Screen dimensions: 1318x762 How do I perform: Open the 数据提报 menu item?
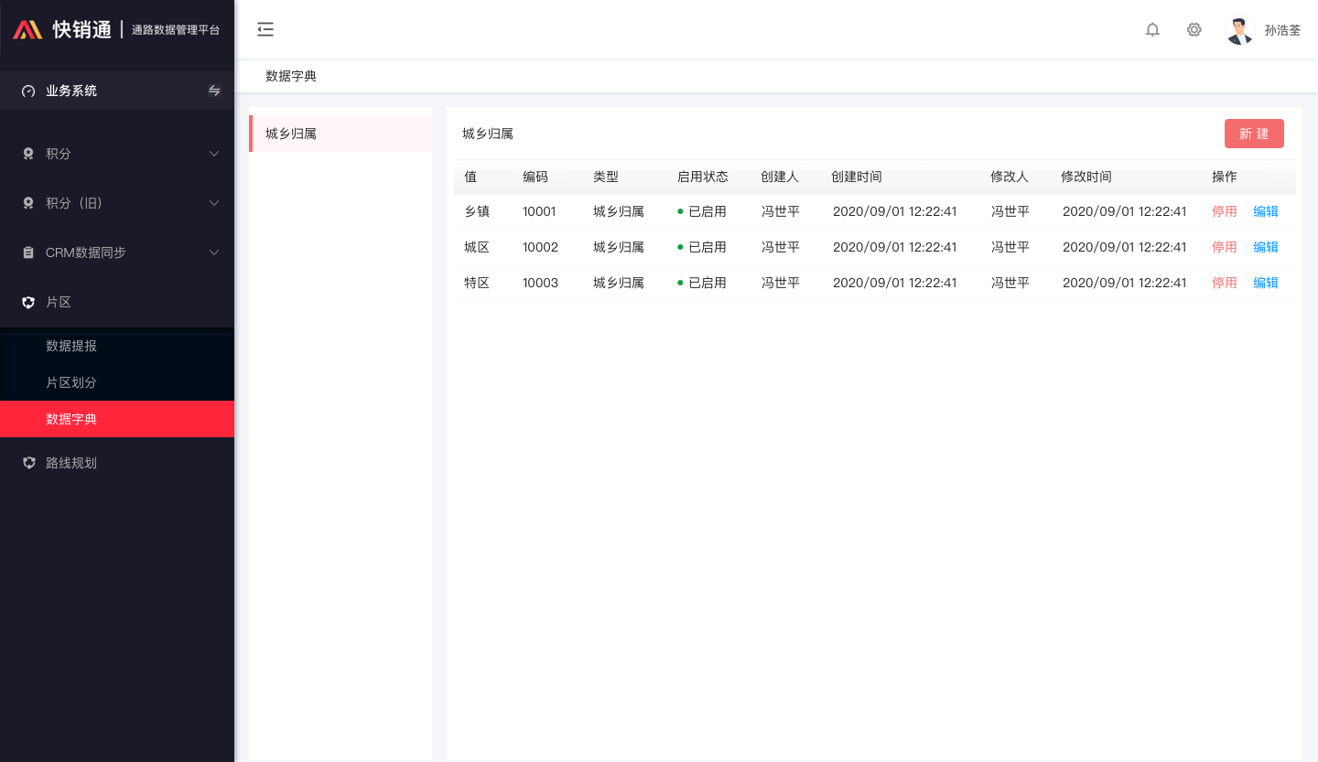click(x=70, y=346)
